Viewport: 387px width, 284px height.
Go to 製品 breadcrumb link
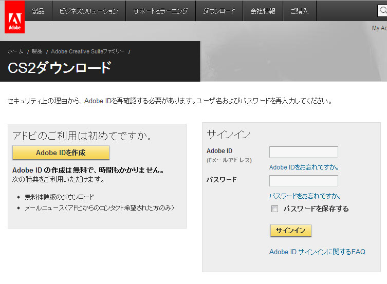(x=37, y=51)
